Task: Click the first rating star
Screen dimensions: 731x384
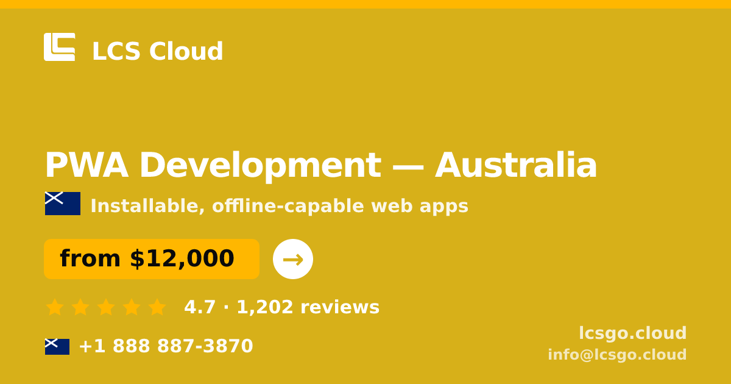Action: tap(55, 307)
